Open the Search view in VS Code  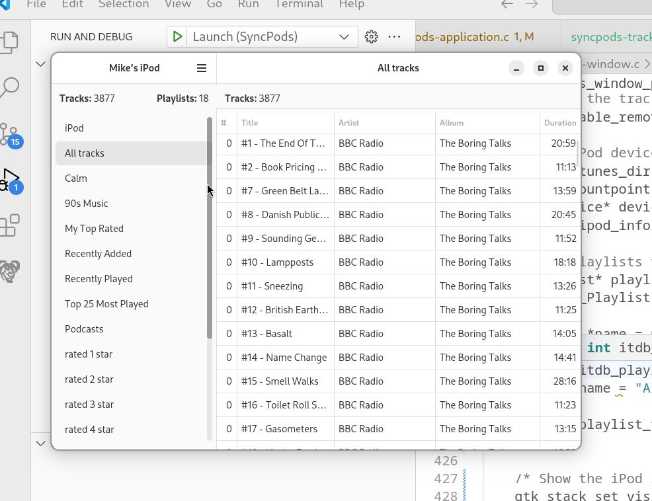tap(10, 87)
